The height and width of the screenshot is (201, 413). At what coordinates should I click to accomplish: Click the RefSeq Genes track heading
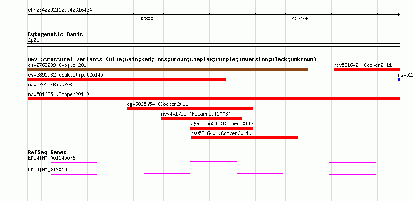47,152
